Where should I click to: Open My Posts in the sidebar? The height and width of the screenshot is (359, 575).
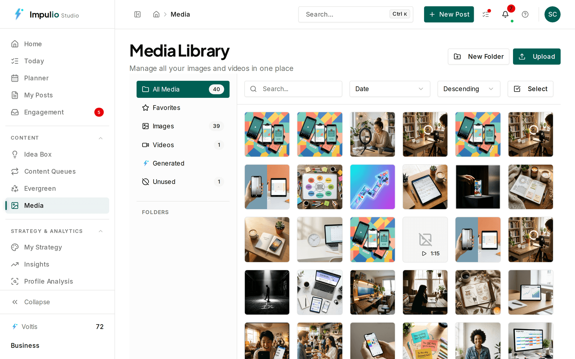pos(57,95)
